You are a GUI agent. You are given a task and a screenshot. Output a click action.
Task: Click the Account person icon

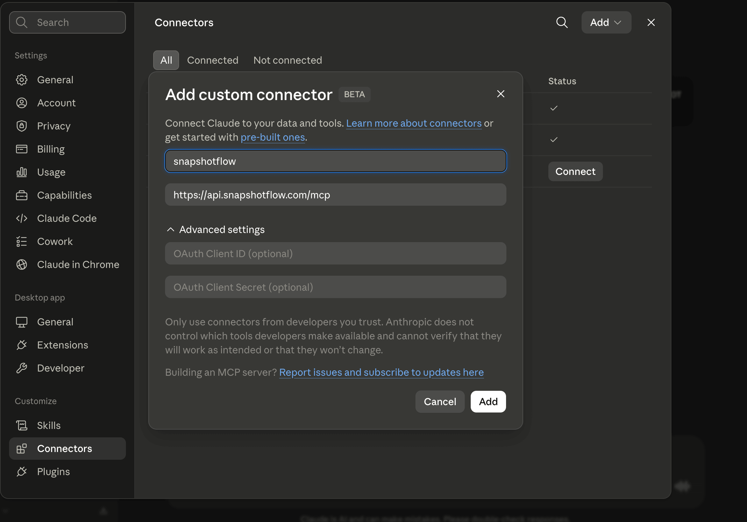22,103
